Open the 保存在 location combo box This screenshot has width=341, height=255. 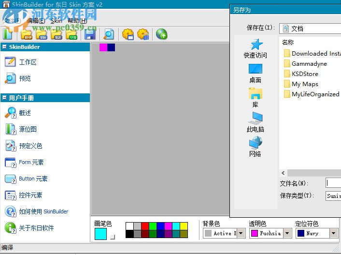(310, 29)
